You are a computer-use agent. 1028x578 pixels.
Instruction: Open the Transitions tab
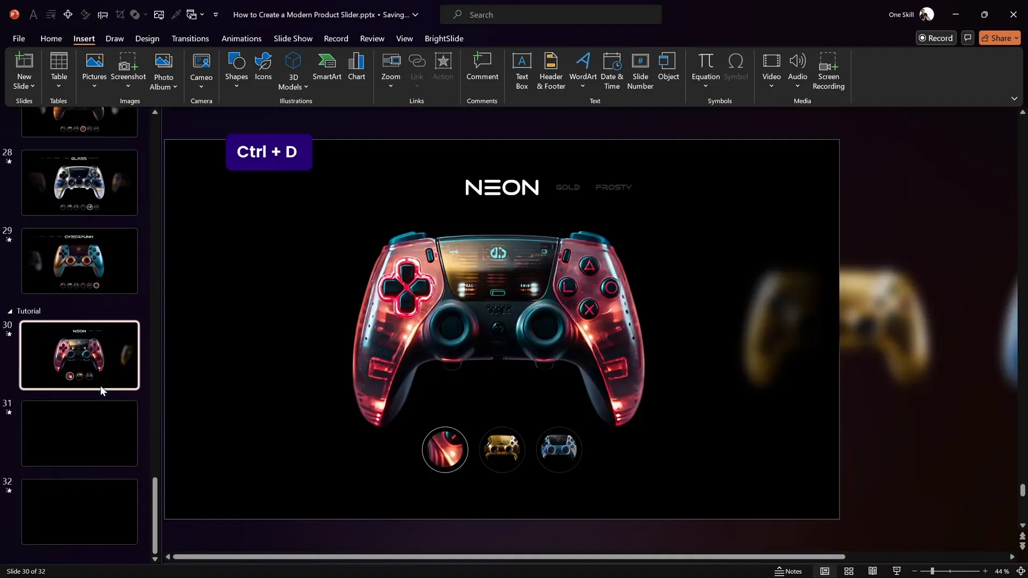[x=190, y=39]
